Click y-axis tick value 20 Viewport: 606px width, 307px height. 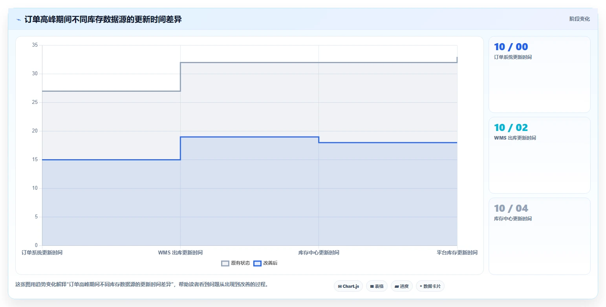click(x=35, y=131)
